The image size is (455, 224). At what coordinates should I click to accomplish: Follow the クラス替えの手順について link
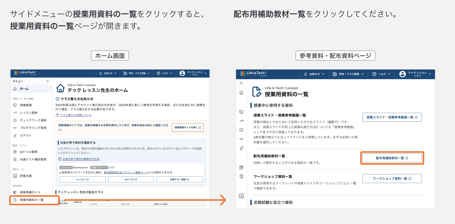coord(76,115)
